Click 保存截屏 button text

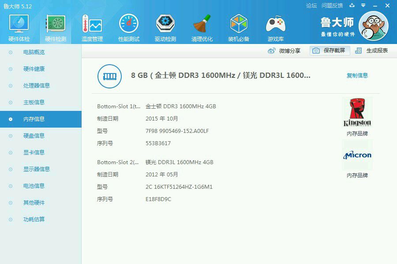[x=334, y=51]
